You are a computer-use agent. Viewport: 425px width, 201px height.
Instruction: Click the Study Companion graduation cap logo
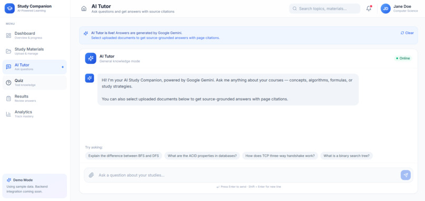pyautogui.click(x=9, y=8)
